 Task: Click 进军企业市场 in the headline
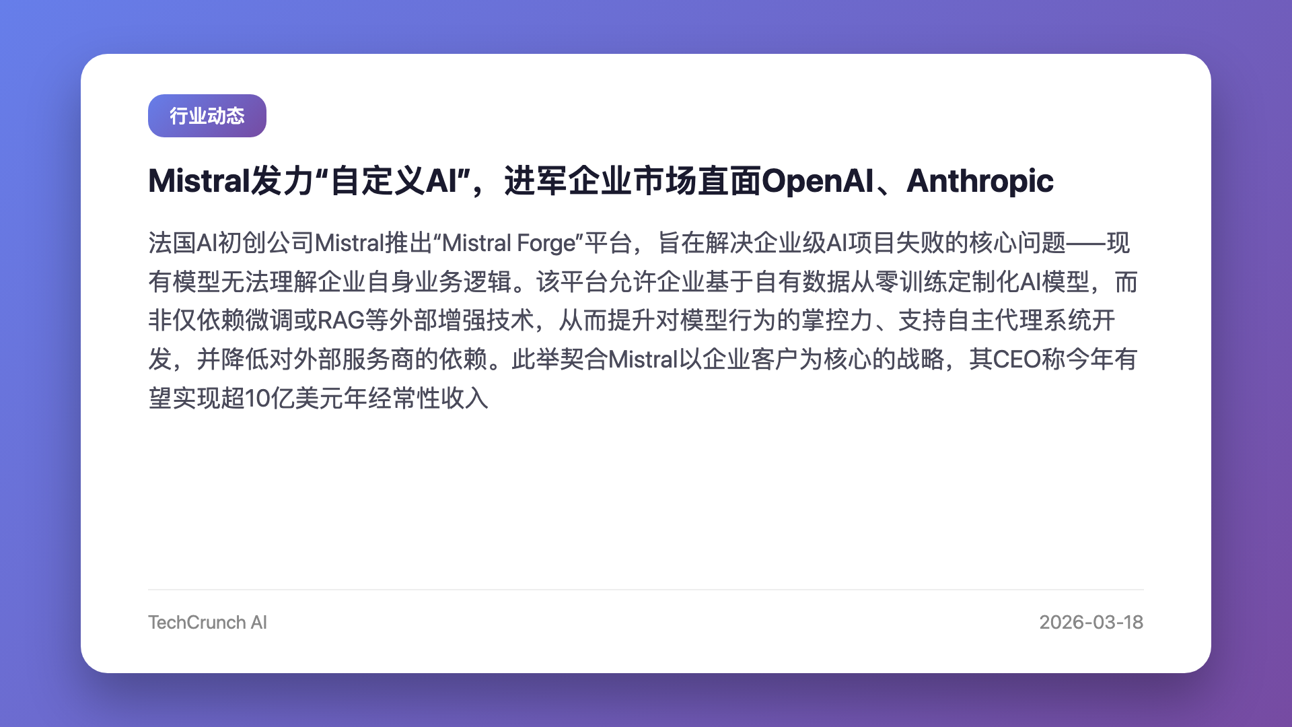pyautogui.click(x=584, y=180)
